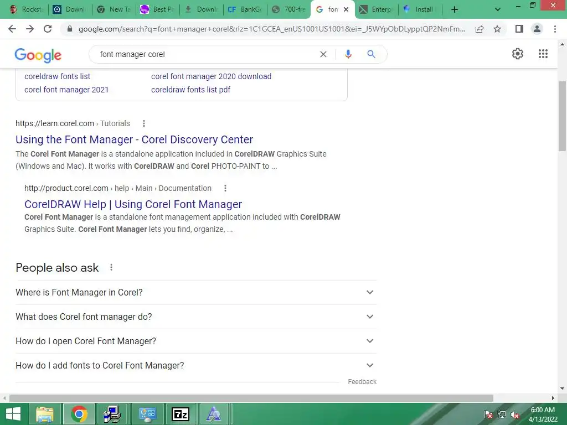The width and height of the screenshot is (567, 425).
Task: Search corel font manager 2021 suggestion
Action: tap(66, 90)
